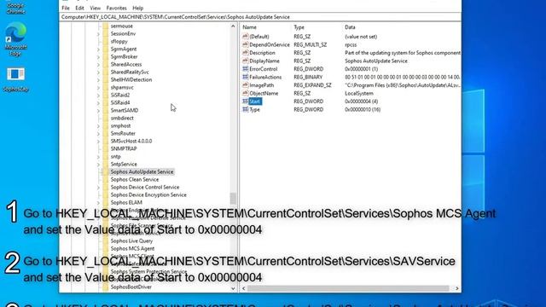This screenshot has height=307, width=546.
Task: Expand the ShellHWDetection key
Action: pyautogui.click(x=98, y=79)
